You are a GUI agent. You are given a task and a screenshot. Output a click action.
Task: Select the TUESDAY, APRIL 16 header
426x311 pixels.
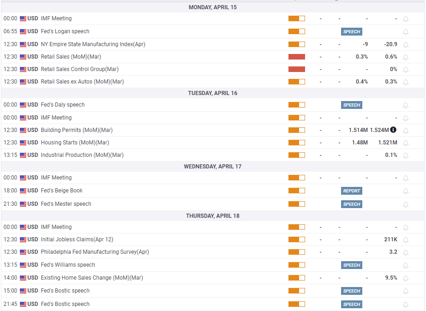[x=213, y=93]
